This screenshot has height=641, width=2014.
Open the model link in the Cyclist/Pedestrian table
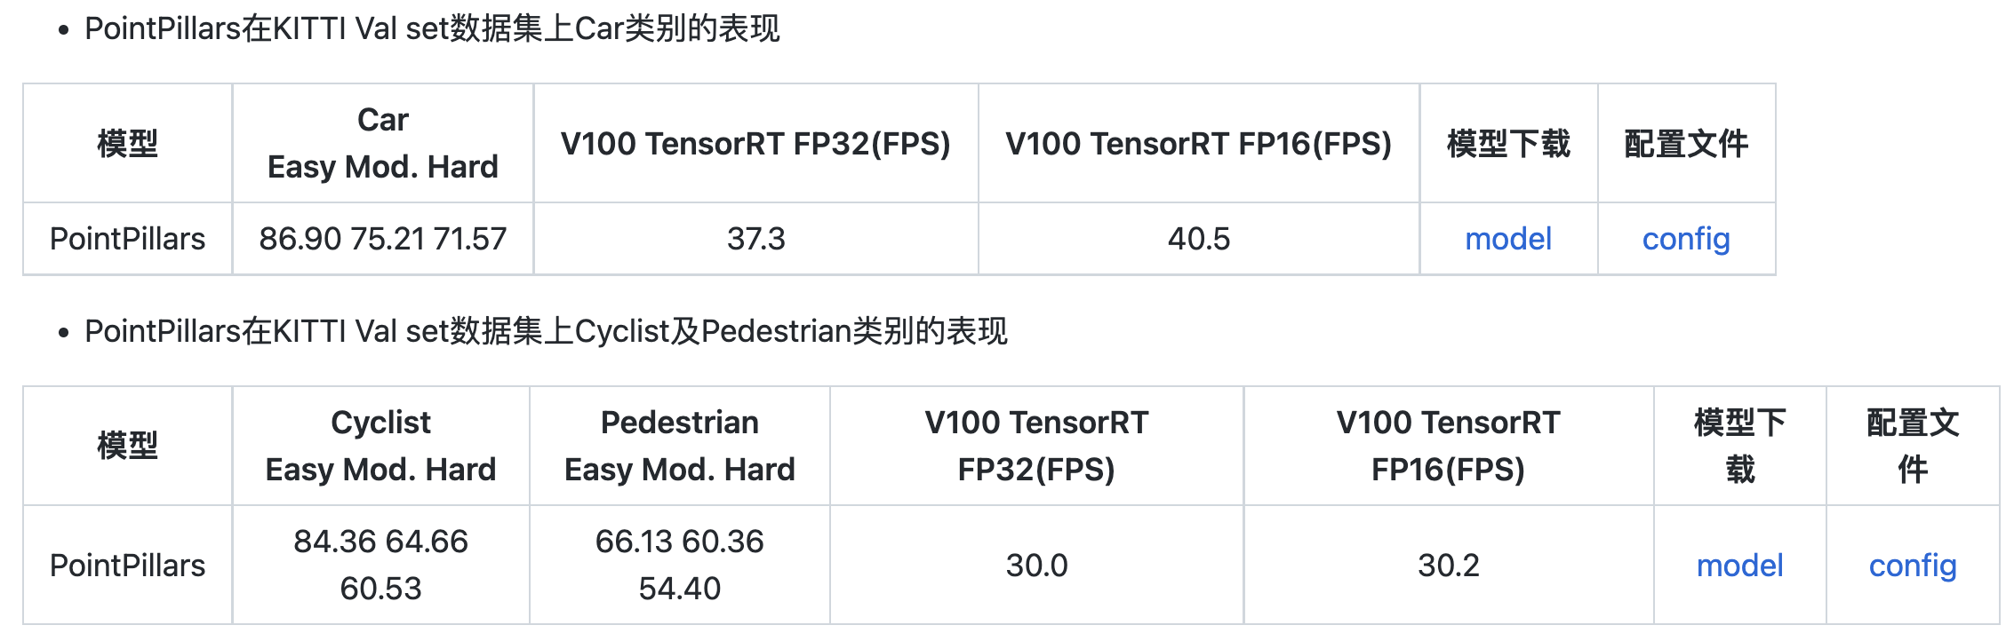[1739, 566]
